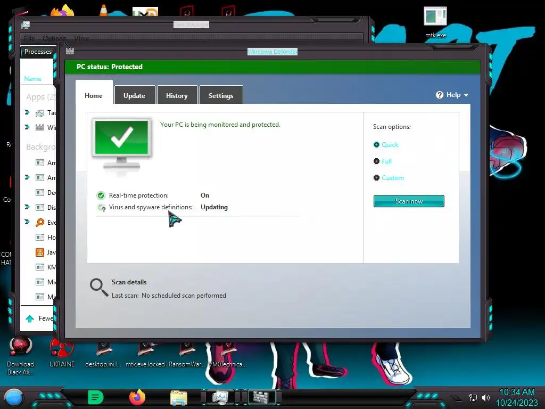Expand the second 'An' background process row
The image size is (545, 409).
click(x=27, y=177)
